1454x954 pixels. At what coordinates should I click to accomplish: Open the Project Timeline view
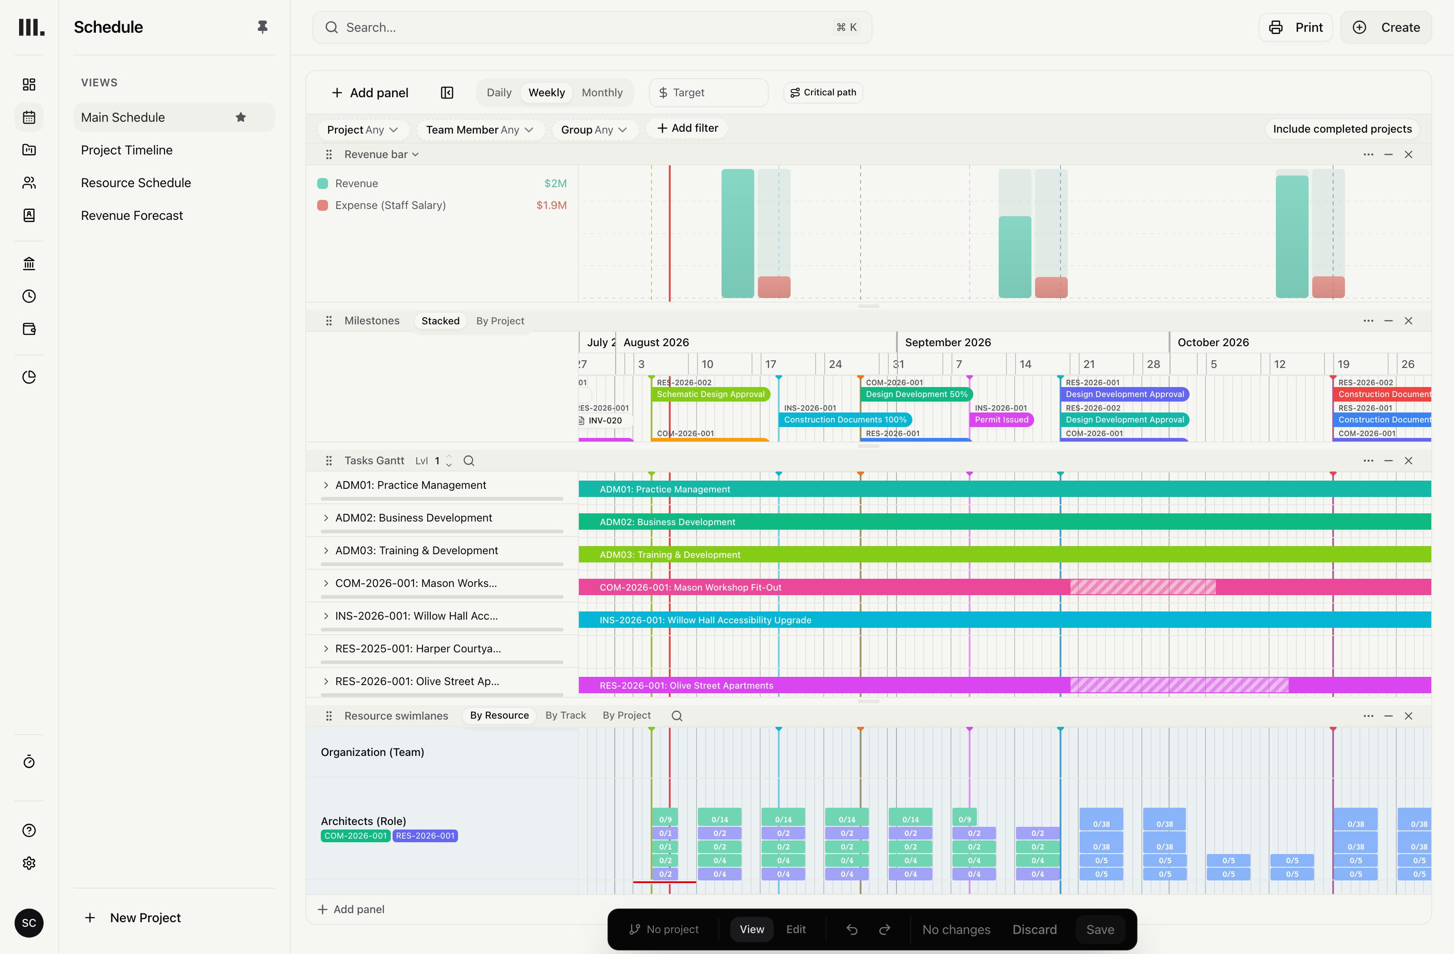(174, 150)
